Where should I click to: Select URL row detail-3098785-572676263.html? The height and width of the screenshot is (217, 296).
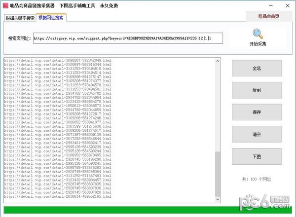58,168
